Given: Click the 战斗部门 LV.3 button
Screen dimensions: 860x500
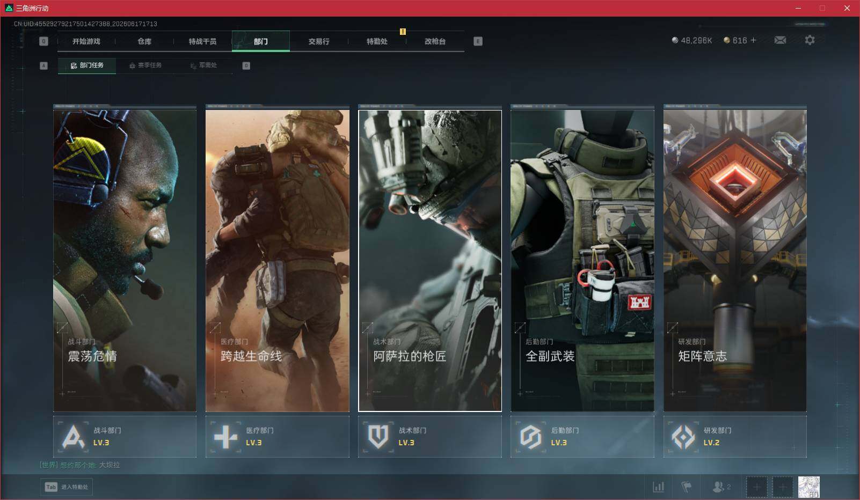Looking at the screenshot, I should [x=125, y=437].
